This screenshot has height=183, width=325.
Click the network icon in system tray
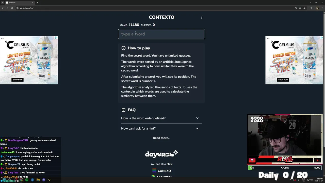[308, 180]
